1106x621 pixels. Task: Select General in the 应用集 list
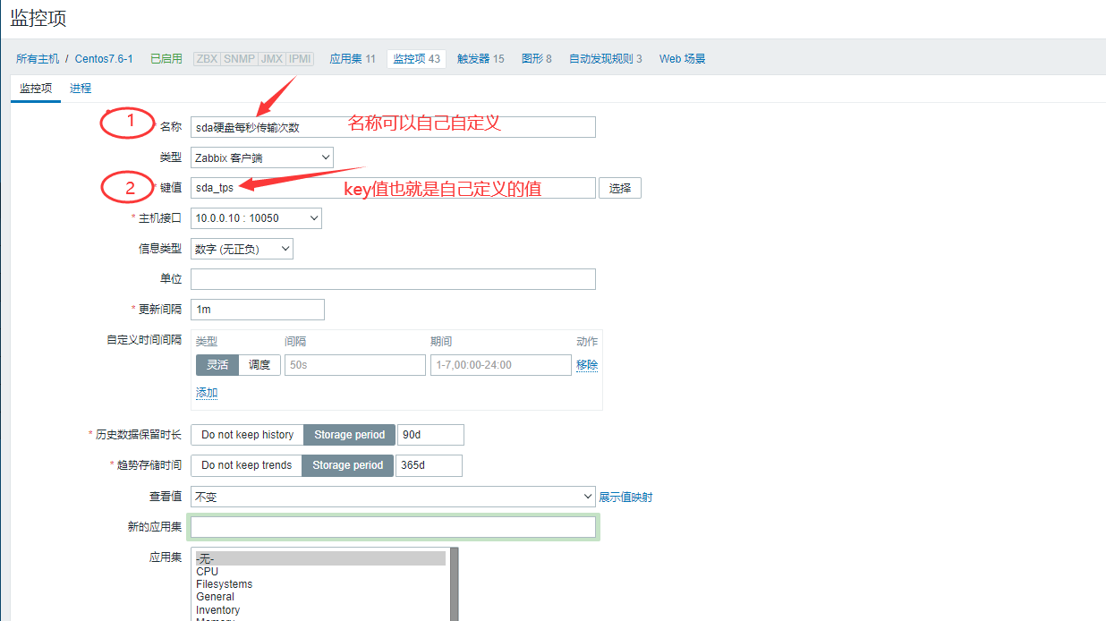point(320,597)
